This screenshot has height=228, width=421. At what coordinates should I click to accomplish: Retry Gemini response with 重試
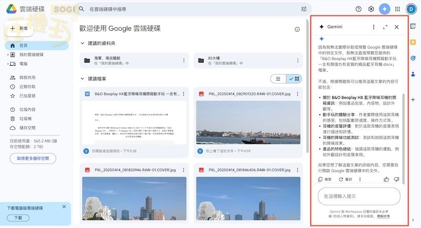coord(346,179)
